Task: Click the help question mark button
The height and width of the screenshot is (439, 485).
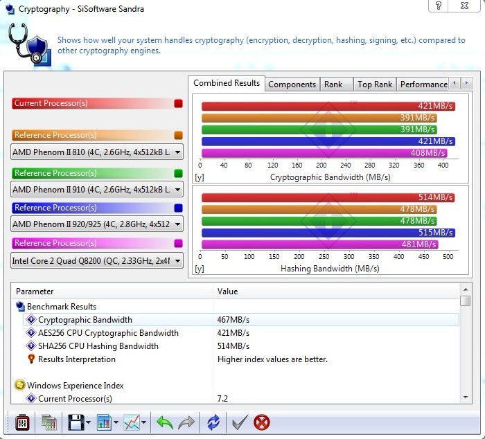Action: click(x=439, y=6)
